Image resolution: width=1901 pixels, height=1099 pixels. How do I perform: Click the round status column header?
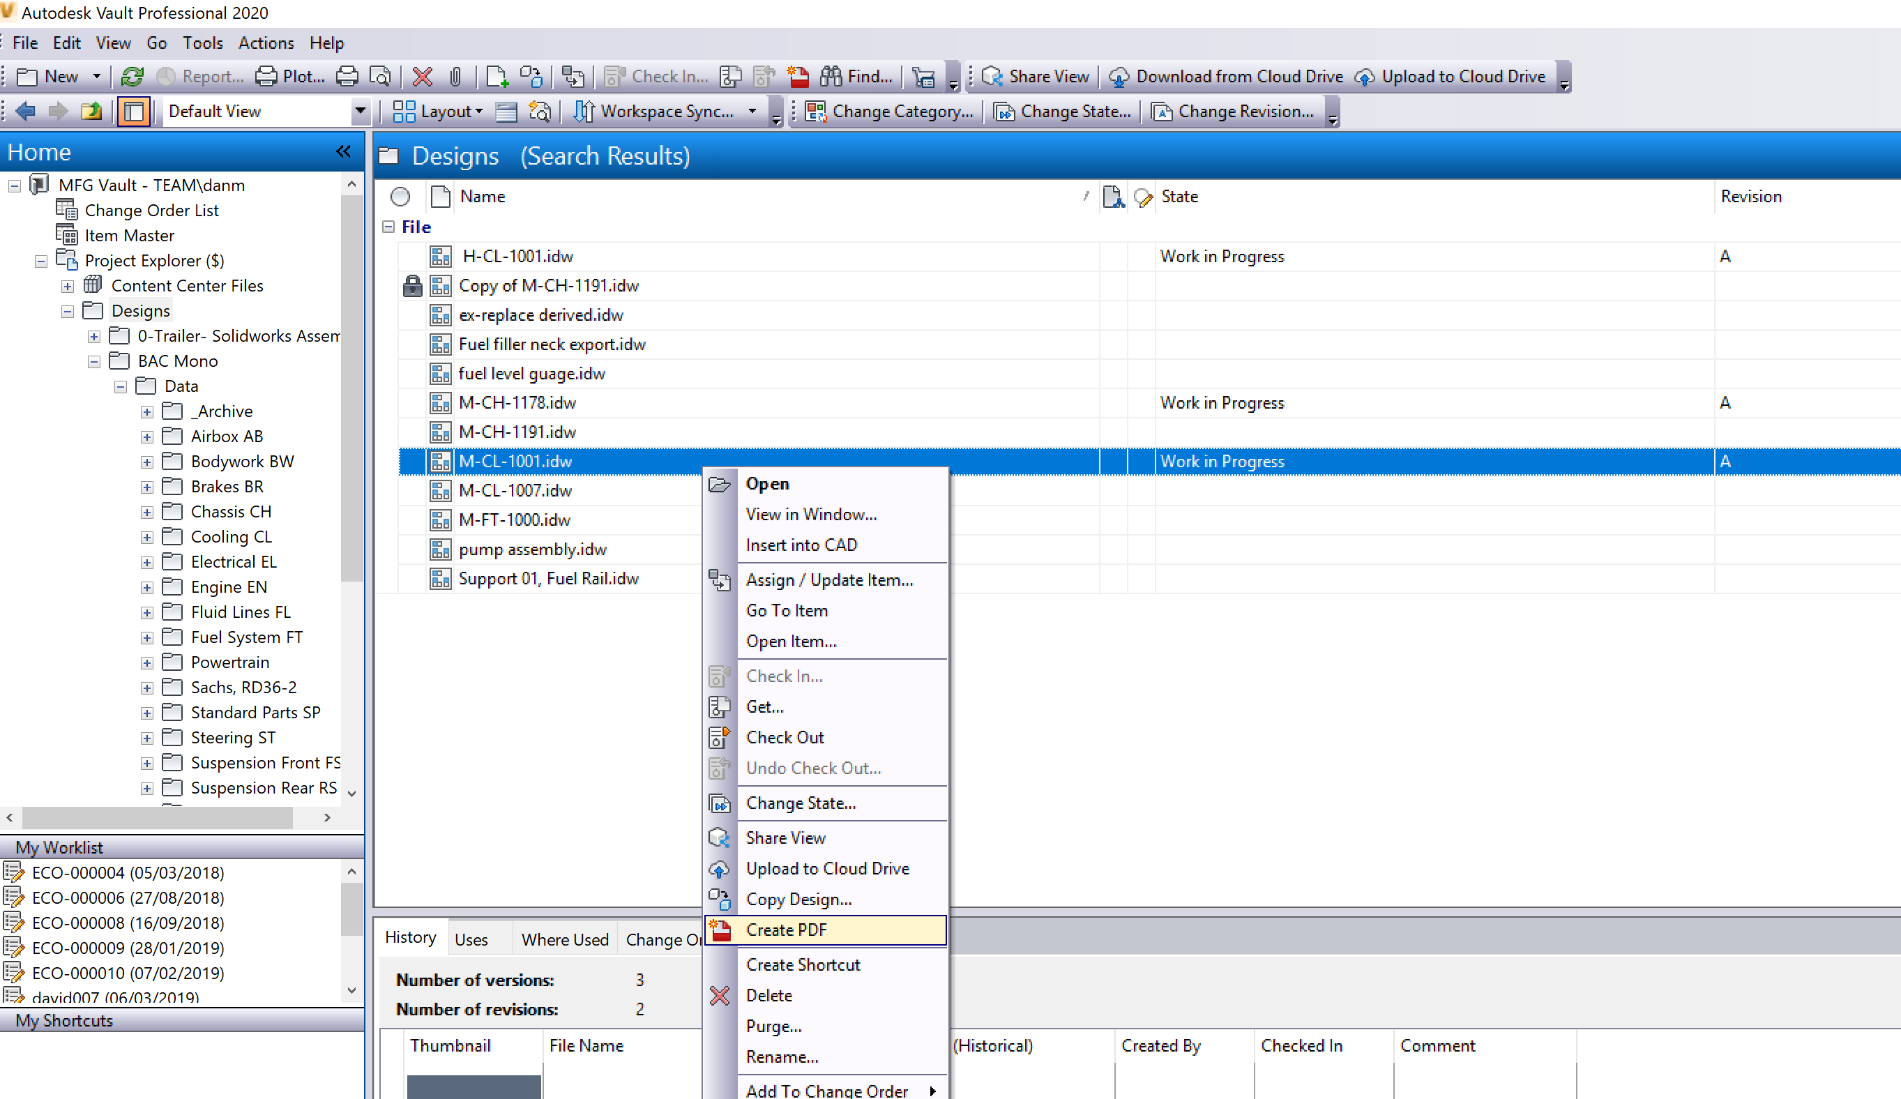point(400,197)
